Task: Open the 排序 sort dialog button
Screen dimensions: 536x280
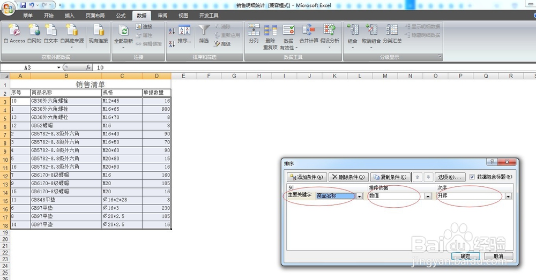Action: [184, 34]
